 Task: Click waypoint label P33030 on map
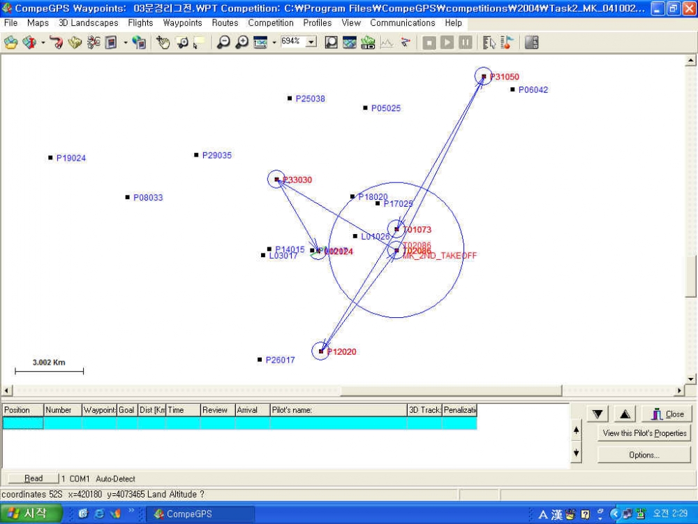pyautogui.click(x=297, y=180)
